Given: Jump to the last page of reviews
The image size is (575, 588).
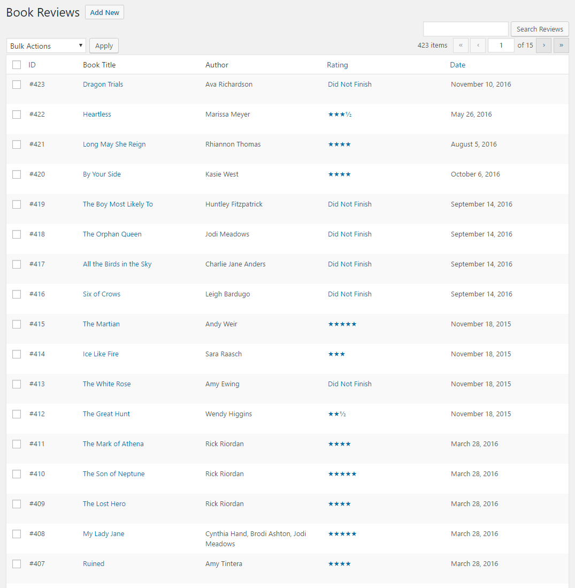Looking at the screenshot, I should pyautogui.click(x=561, y=45).
